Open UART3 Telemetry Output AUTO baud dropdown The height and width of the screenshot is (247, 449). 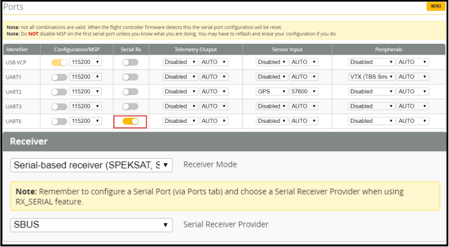click(214, 106)
